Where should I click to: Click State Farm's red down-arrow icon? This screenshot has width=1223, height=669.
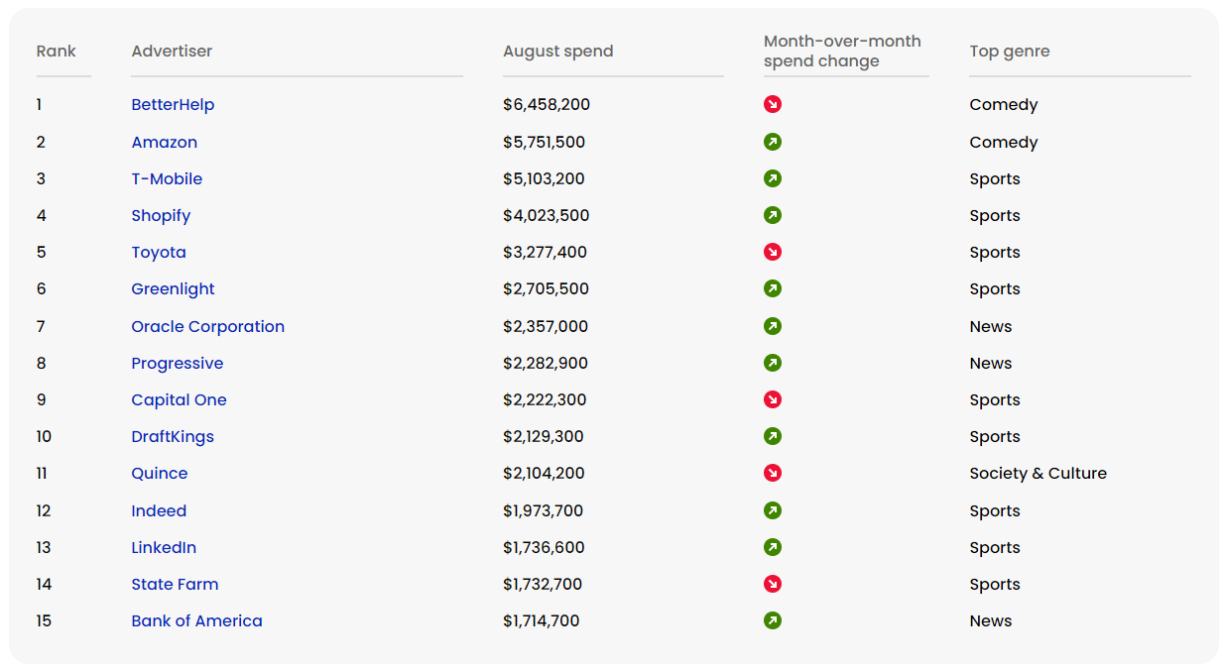pyautogui.click(x=773, y=584)
